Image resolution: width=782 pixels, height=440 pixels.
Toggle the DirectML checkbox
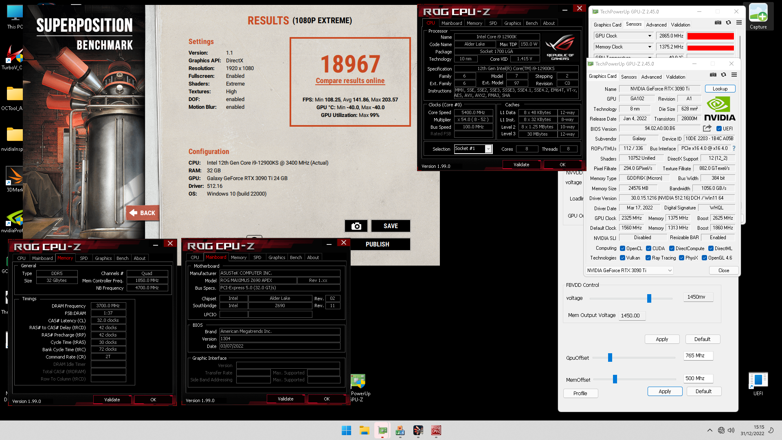coord(711,249)
